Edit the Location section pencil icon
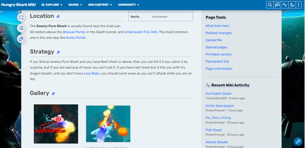The image size is (305, 148). (58, 17)
